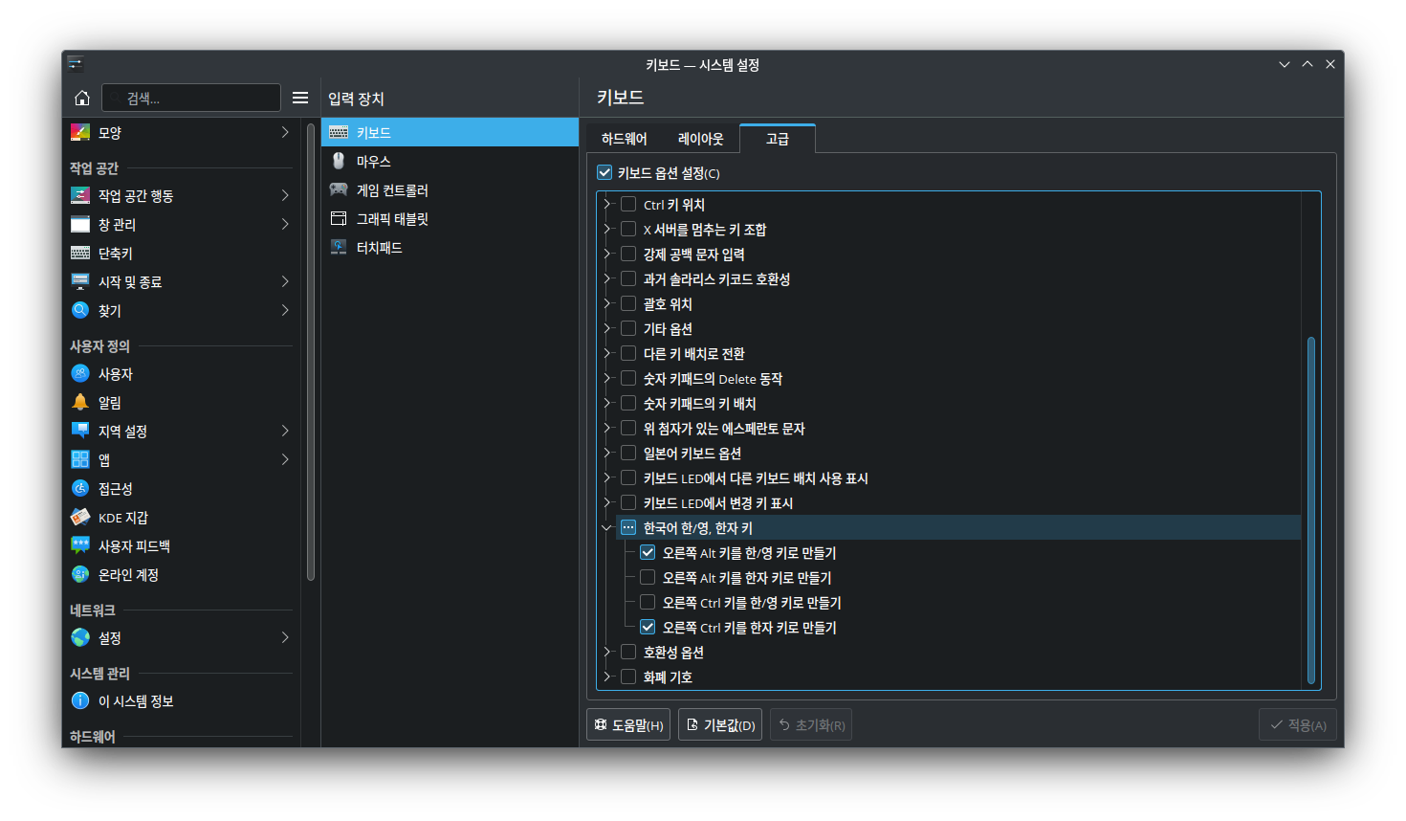
Task: Switch to the 하드웨어 tab
Action: click(624, 139)
